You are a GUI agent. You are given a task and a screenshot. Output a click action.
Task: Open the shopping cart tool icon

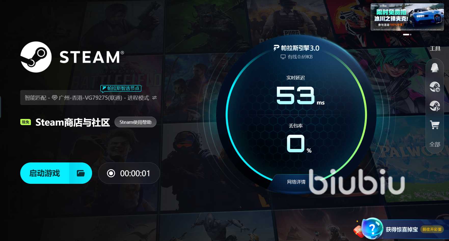click(435, 125)
